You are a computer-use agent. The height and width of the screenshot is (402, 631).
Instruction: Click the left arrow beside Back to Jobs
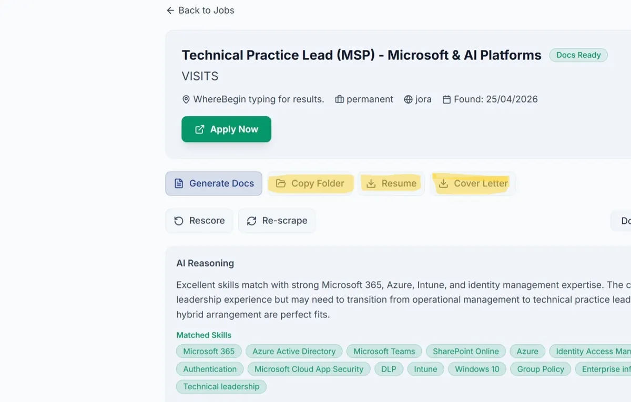pos(170,11)
